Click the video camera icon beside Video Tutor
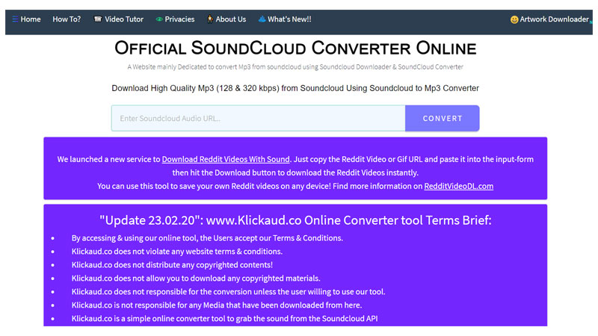This screenshot has height=336, width=598. point(98,19)
